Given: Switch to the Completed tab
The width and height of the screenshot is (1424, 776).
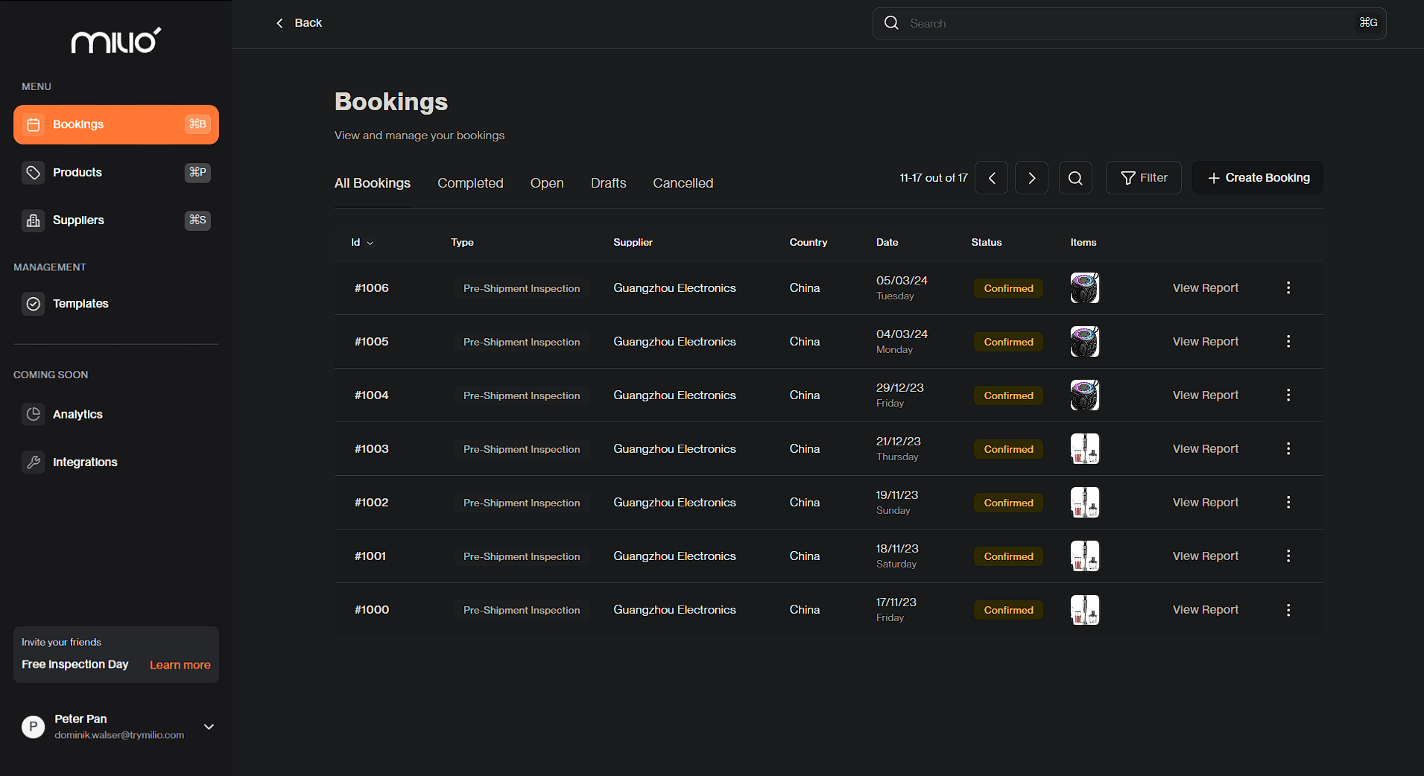Looking at the screenshot, I should click(470, 182).
